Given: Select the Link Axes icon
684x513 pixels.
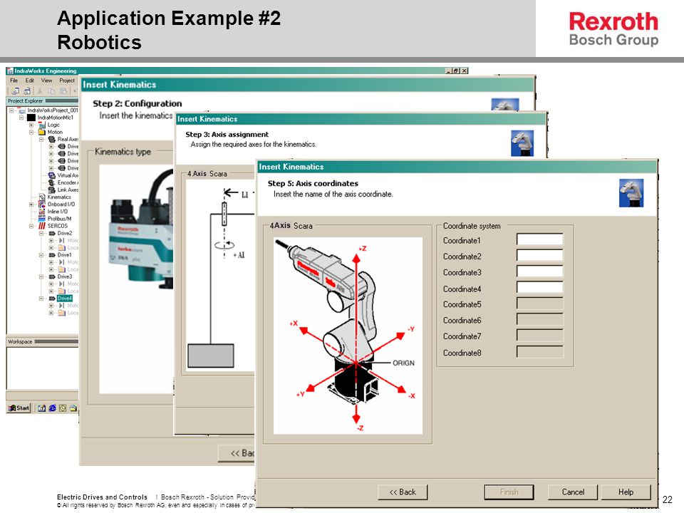Looking at the screenshot, I should coord(52,190).
